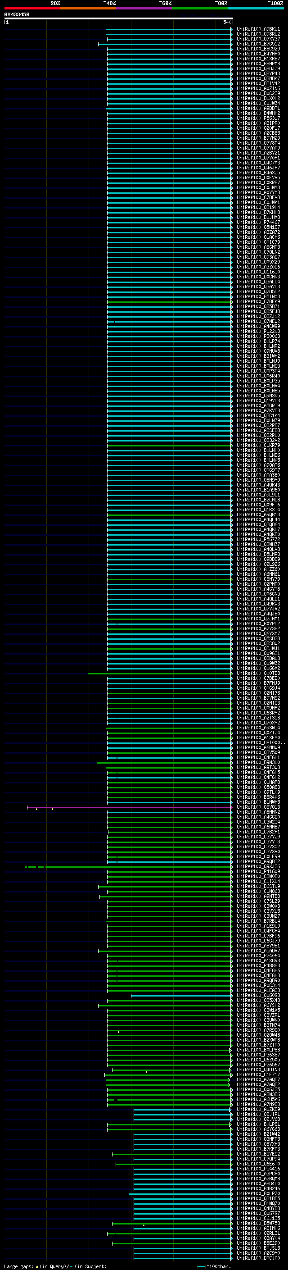
Task: Select label UniRef100_B5YE52
Action: tap(258, 1155)
